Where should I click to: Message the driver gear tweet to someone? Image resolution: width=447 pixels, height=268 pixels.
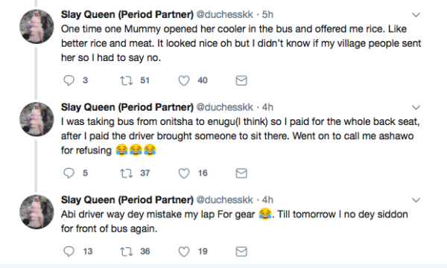pyautogui.click(x=241, y=252)
